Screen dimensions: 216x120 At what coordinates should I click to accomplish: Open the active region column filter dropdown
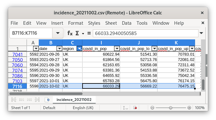[79, 48]
